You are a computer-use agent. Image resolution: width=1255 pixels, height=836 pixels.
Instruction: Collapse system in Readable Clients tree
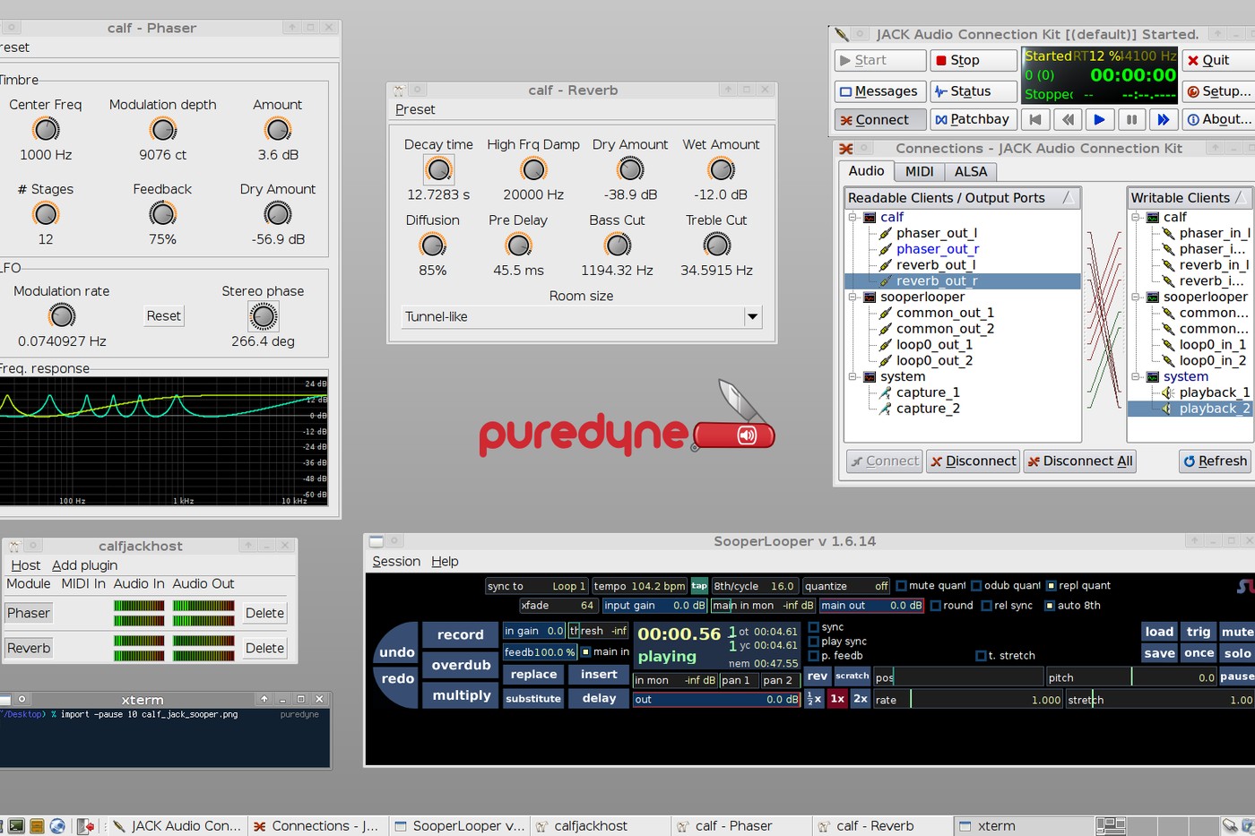point(853,376)
